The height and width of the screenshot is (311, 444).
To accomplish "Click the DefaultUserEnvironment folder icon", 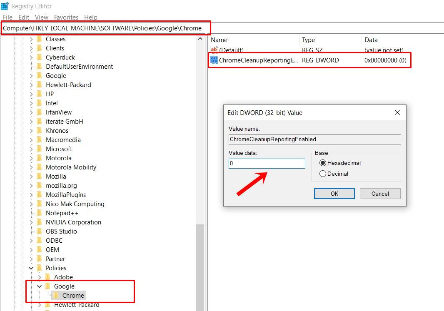I will pos(39,67).
